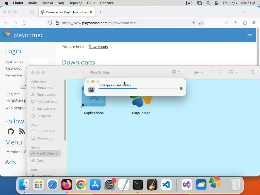Go forward in the Finder window
Image resolution: width=260 pixels, height=195 pixels.
pyautogui.click(x=83, y=72)
